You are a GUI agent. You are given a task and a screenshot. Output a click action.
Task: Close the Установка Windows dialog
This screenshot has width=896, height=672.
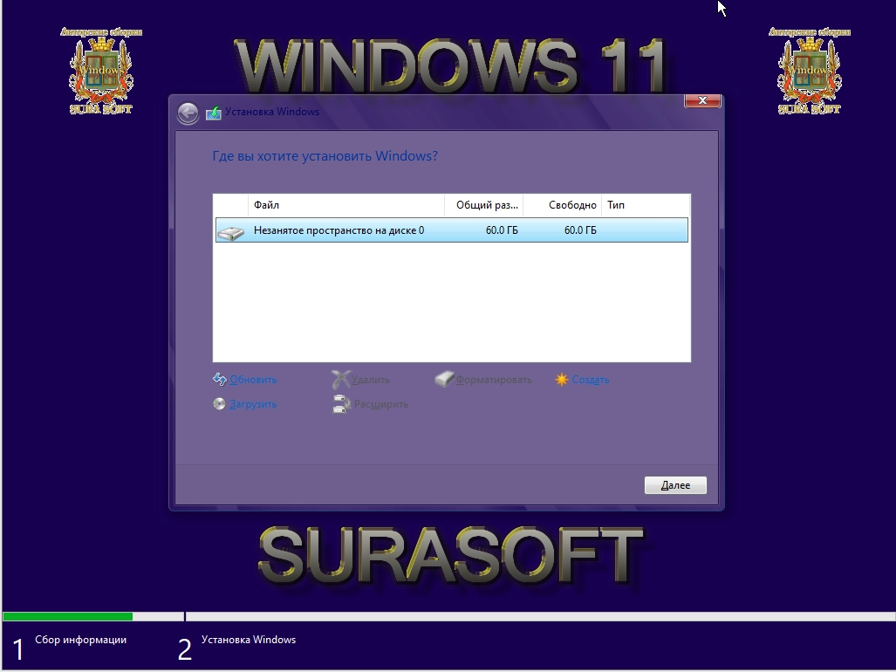(x=703, y=100)
